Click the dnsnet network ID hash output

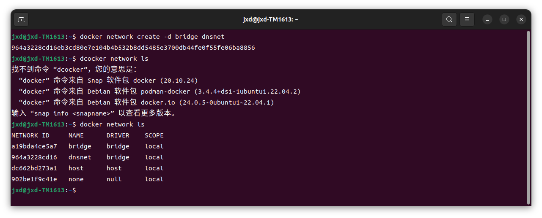133,48
